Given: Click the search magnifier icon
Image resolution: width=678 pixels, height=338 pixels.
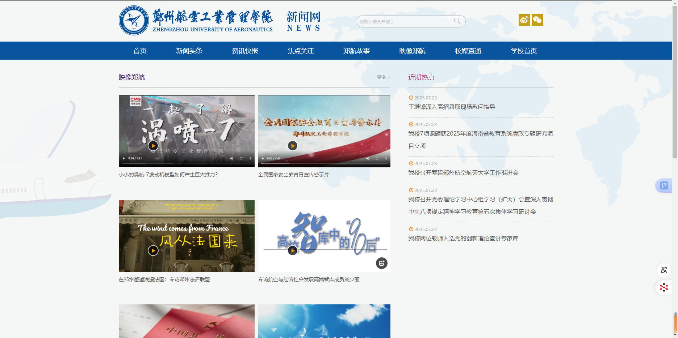Looking at the screenshot, I should point(457,21).
